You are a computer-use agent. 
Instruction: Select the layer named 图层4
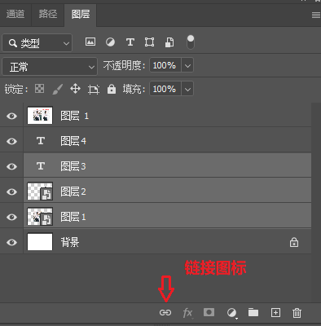[73, 141]
